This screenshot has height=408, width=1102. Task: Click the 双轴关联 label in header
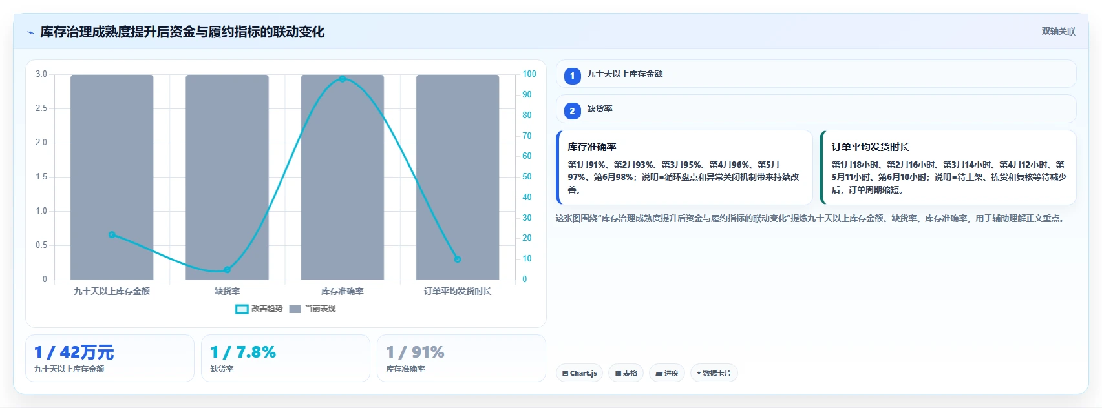click(1058, 32)
